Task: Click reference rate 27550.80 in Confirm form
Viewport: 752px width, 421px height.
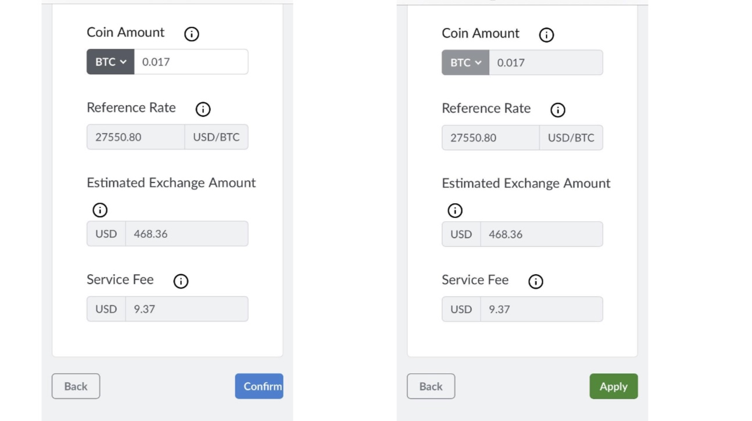Action: pyautogui.click(x=136, y=137)
